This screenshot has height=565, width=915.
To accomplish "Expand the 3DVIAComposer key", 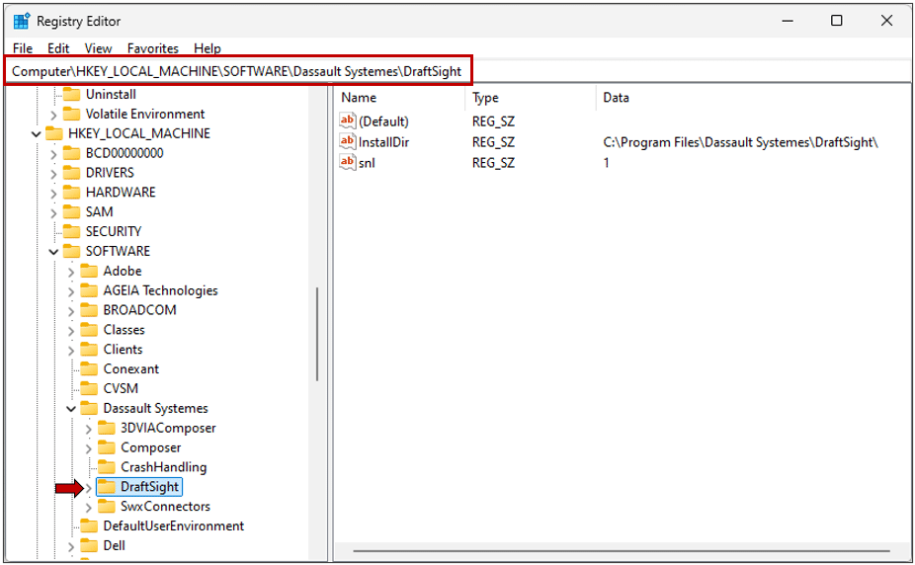I will pyautogui.click(x=89, y=429).
